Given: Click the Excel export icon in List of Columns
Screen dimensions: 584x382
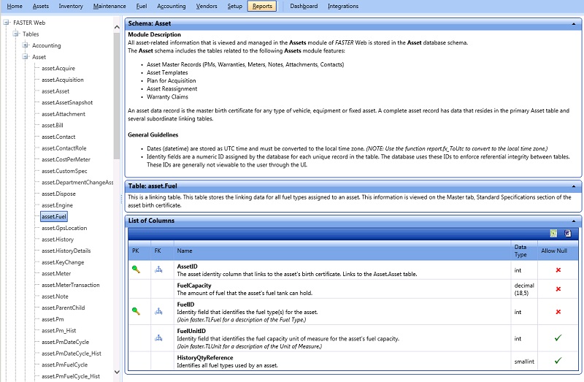Looking at the screenshot, I should tap(553, 233).
